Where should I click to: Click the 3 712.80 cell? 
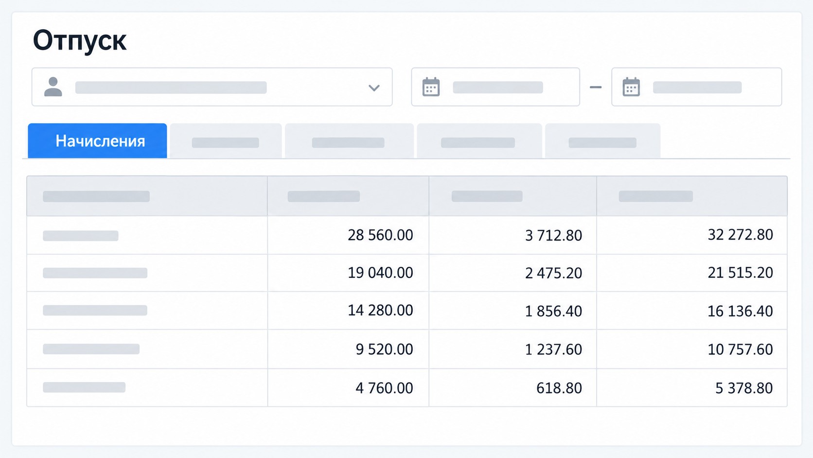(513, 235)
